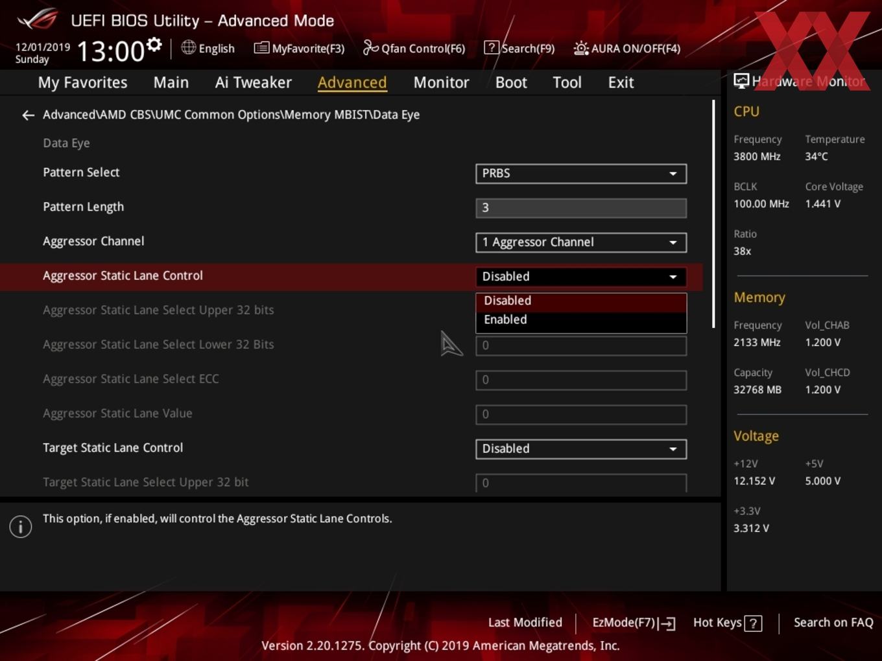Click the CPU temperature 34°C value
Viewport: 882px width, 661px height.
(x=816, y=156)
